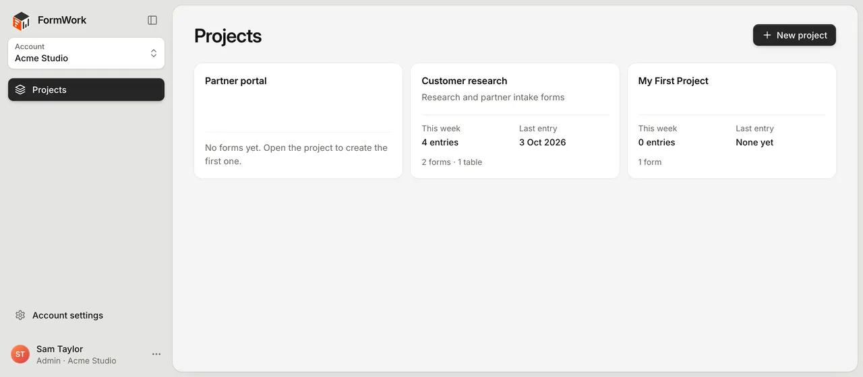Open the Partner portal project card
Image resolution: width=863 pixels, height=377 pixels.
tap(298, 121)
